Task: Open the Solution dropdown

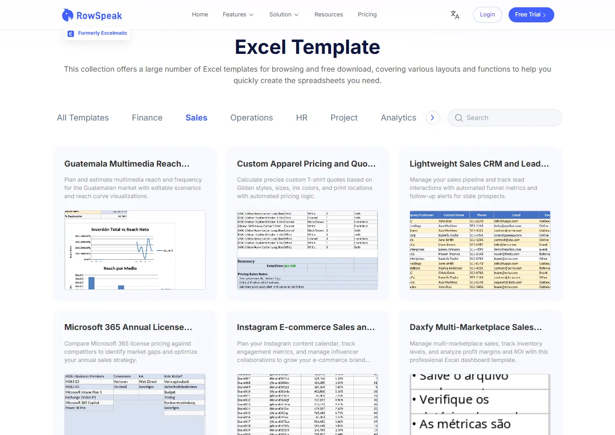Action: [284, 14]
